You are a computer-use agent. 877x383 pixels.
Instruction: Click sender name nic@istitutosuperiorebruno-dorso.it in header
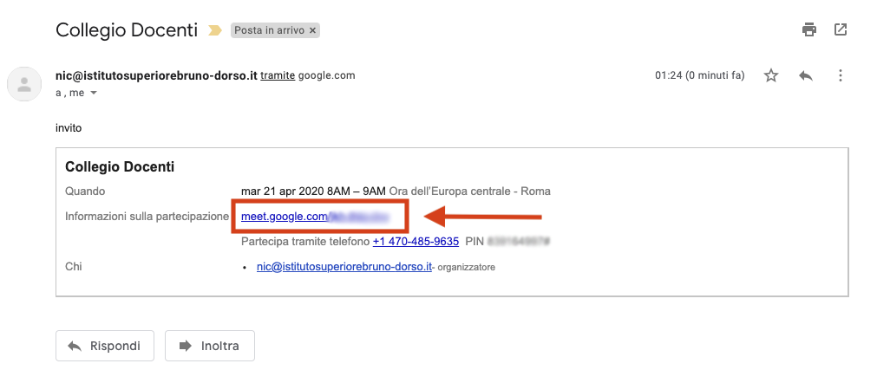click(157, 75)
